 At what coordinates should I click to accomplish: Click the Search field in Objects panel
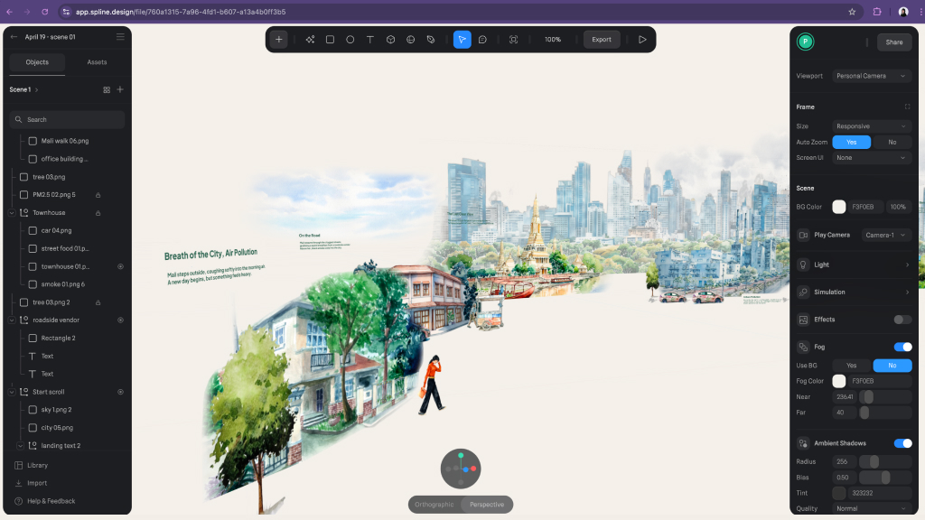(69, 119)
